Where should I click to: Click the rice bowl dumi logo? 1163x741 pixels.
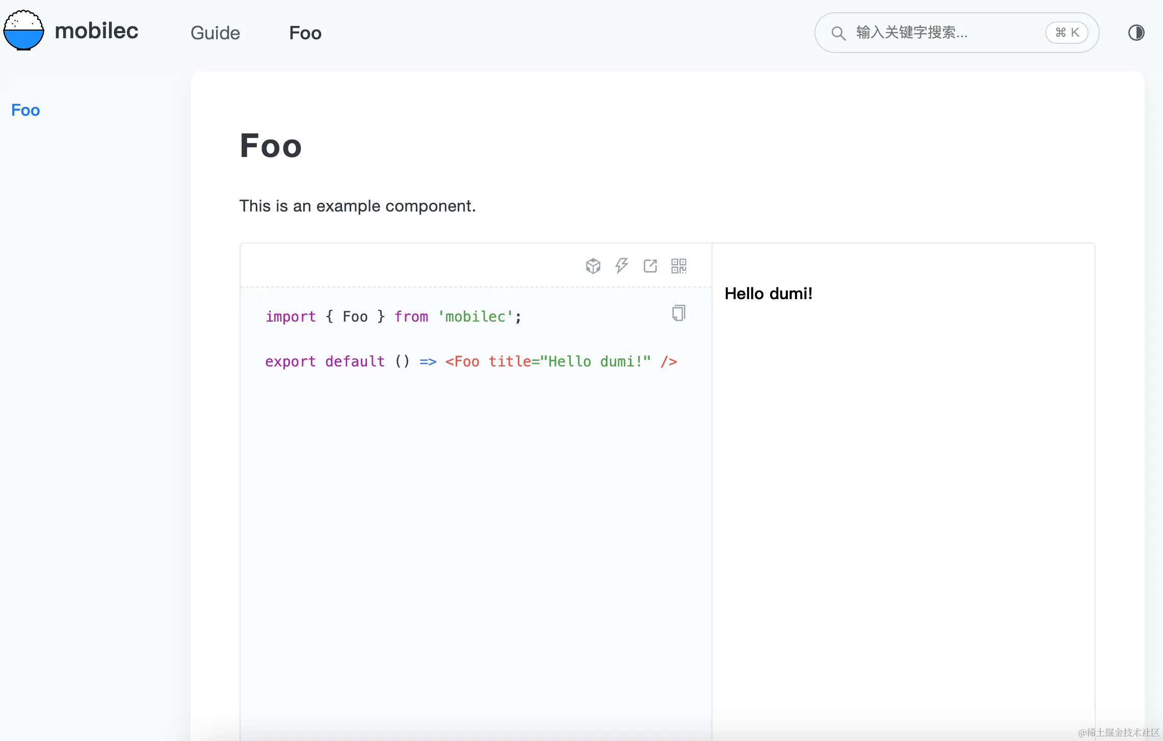pos(23,31)
